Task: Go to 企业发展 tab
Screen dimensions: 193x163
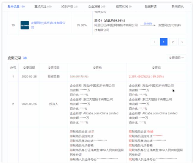Action: (97, 7)
